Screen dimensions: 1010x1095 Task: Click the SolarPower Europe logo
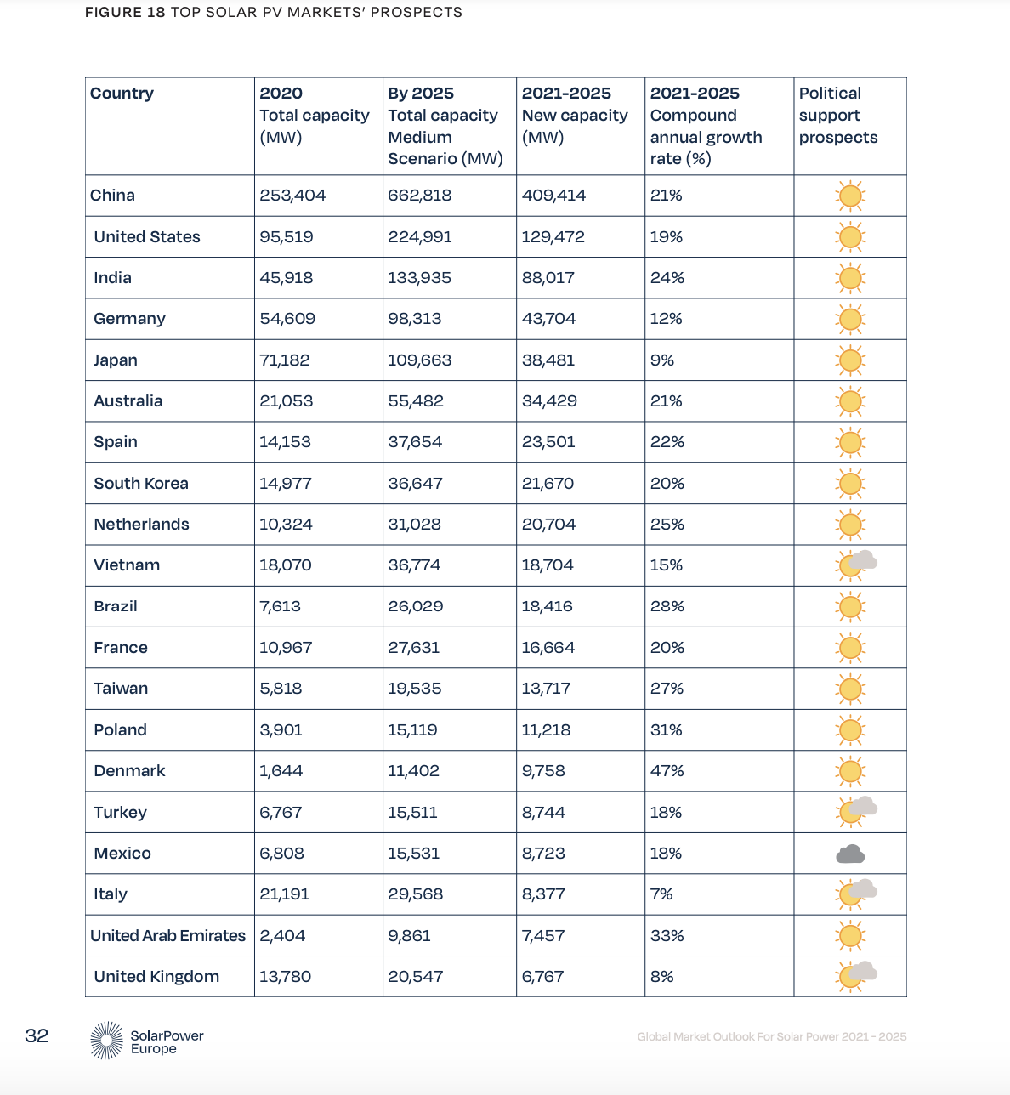pyautogui.click(x=147, y=1041)
